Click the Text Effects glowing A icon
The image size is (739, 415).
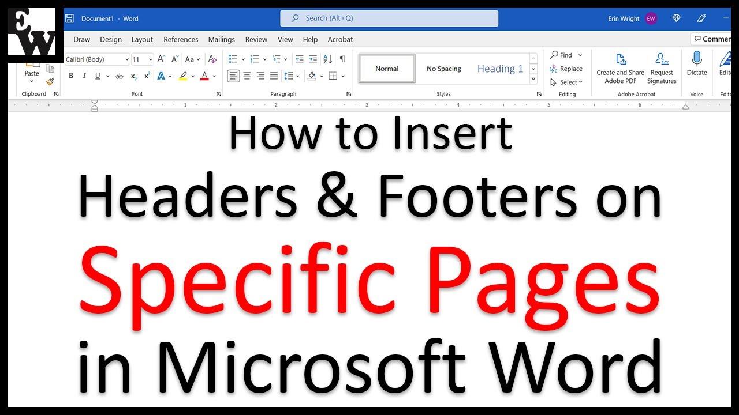point(161,76)
